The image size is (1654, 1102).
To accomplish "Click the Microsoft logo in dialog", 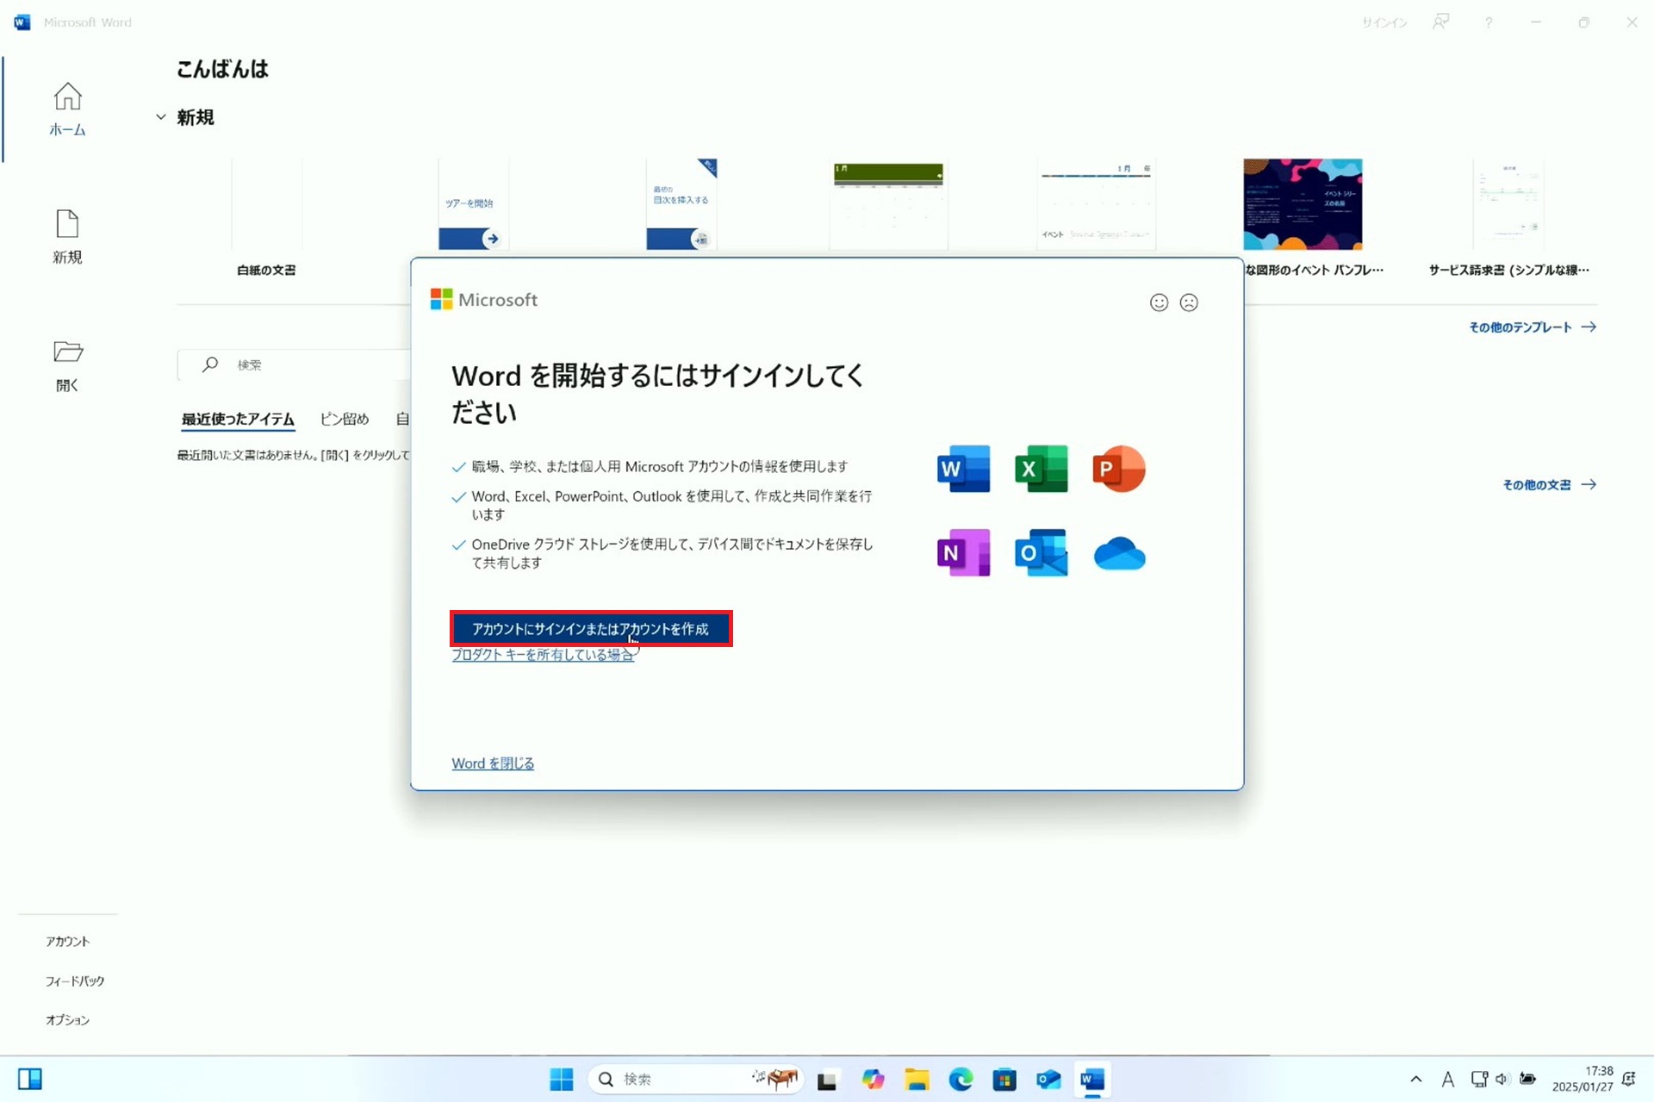I will (484, 299).
